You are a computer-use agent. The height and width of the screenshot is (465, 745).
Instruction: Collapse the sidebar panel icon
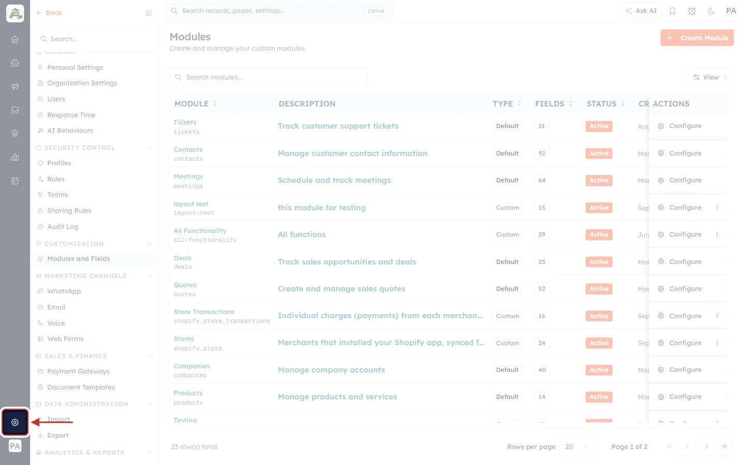coord(148,13)
